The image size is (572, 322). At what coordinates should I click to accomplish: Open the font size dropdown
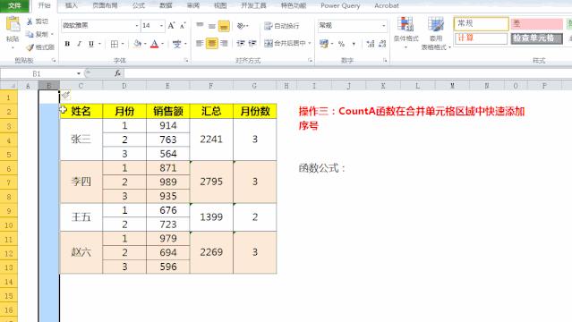point(161,26)
